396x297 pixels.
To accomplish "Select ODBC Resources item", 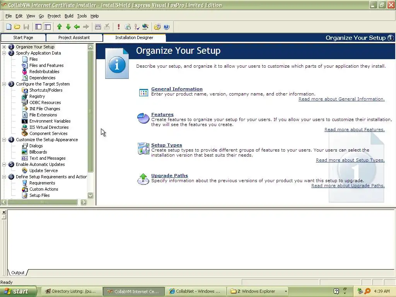I will [45, 102].
